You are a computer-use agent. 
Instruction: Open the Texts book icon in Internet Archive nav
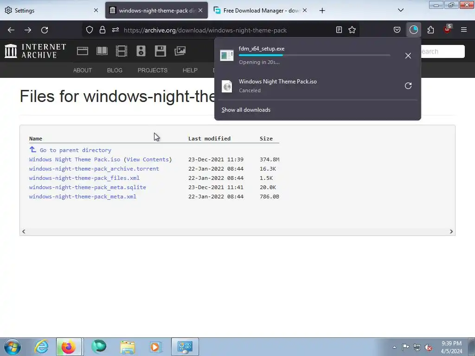tap(102, 51)
